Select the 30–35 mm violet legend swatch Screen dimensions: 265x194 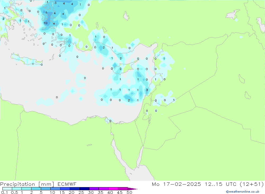click(94, 189)
